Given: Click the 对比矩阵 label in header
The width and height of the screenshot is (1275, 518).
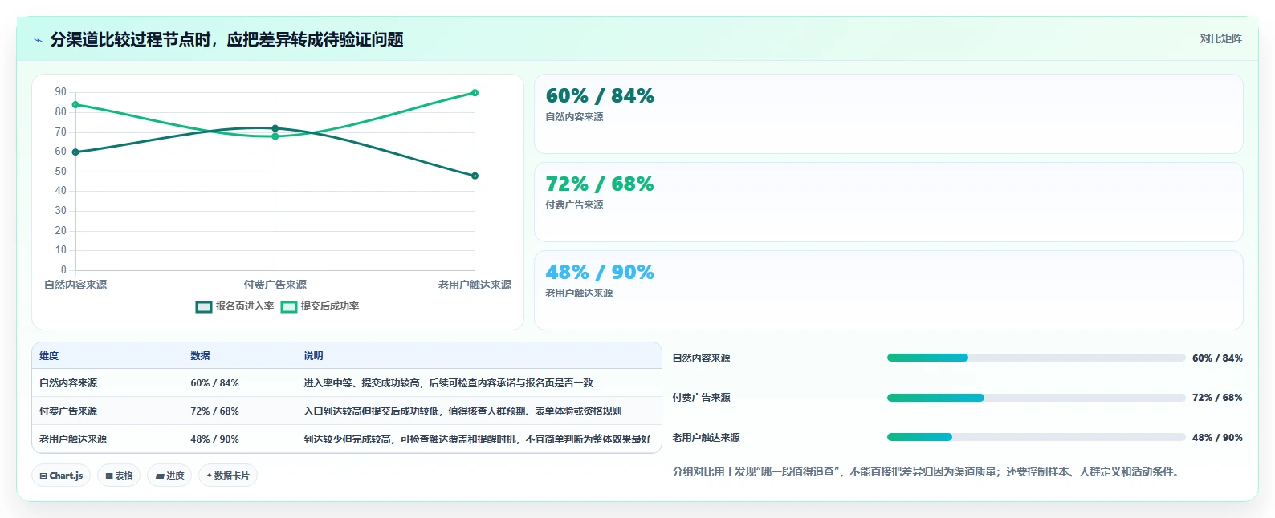Looking at the screenshot, I should 1220,38.
